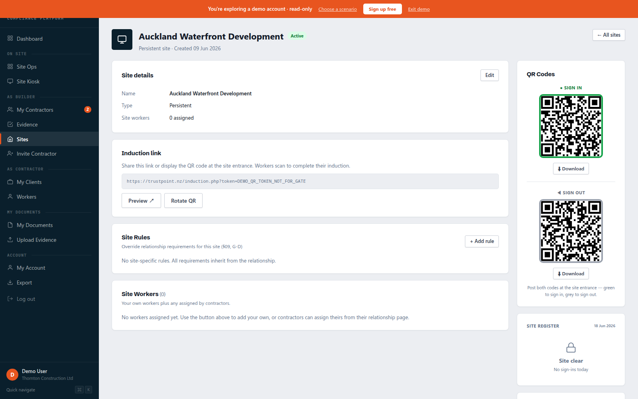Image resolution: width=638 pixels, height=399 pixels.
Task: Click the Sites home icon
Action: [10, 139]
